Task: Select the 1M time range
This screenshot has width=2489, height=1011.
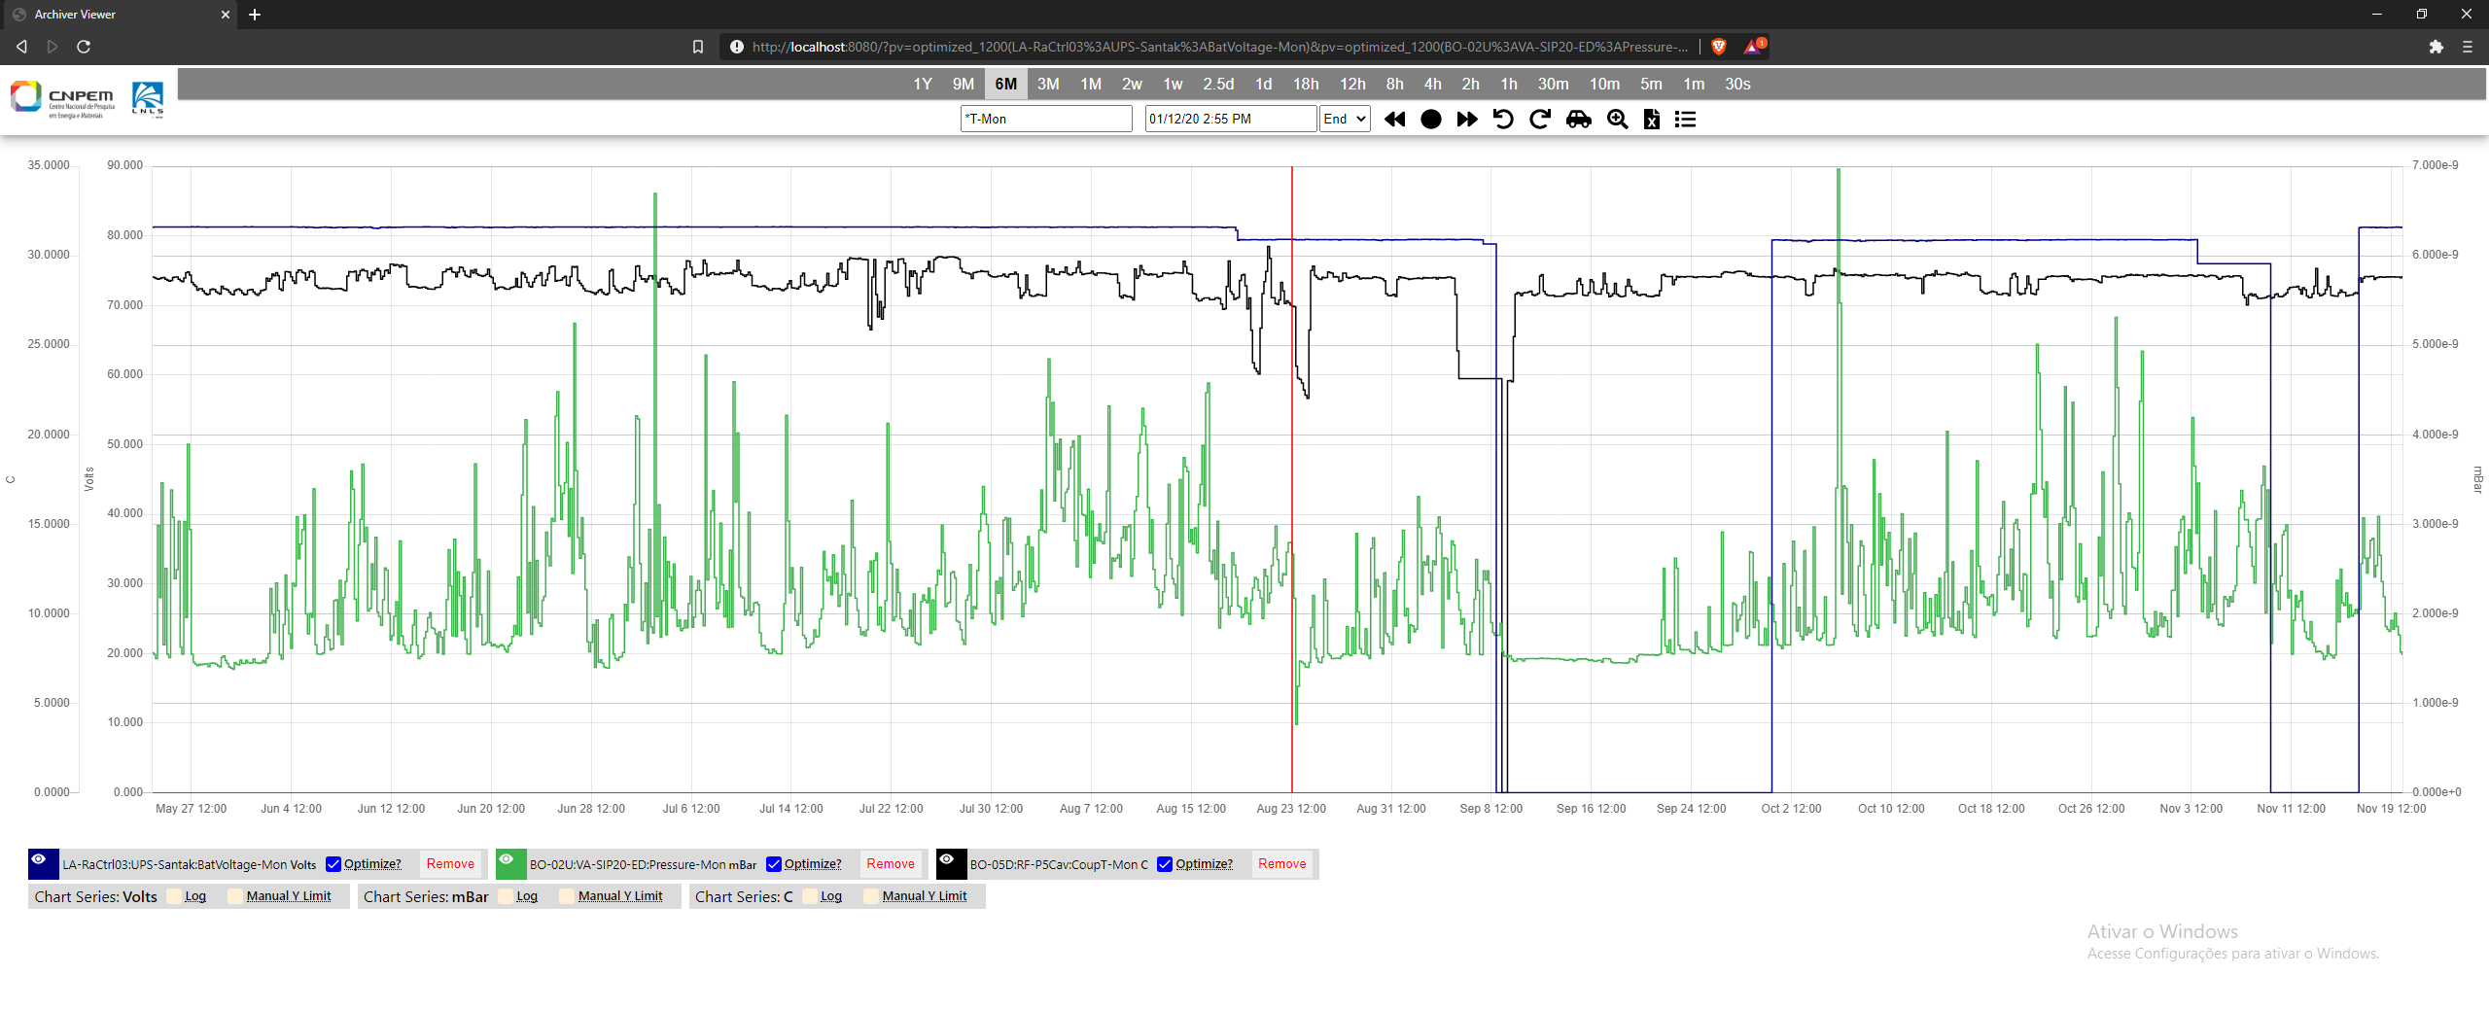Action: pos(1091,85)
